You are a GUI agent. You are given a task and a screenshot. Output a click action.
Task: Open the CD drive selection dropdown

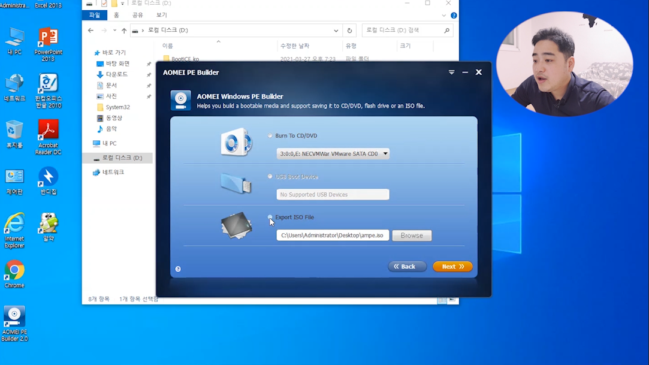(333, 153)
